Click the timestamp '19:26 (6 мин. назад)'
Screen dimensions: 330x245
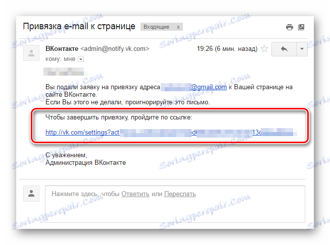tap(227, 49)
